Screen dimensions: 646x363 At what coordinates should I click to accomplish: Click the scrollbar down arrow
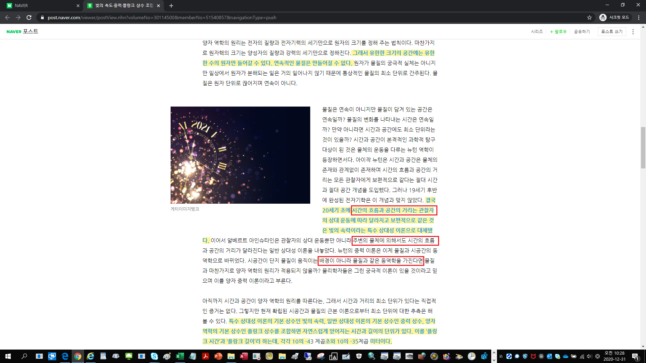tap(643, 347)
